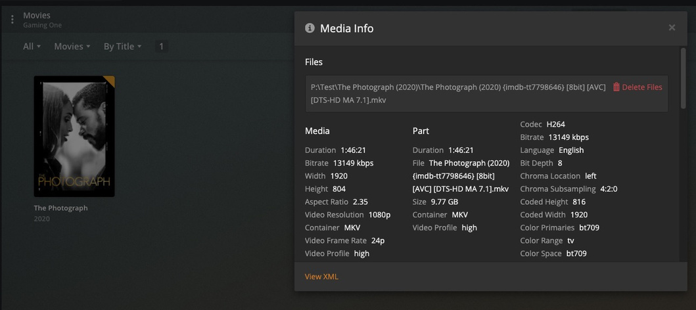Click the Gaming One server name
Image resolution: width=696 pixels, height=310 pixels.
[x=42, y=25]
